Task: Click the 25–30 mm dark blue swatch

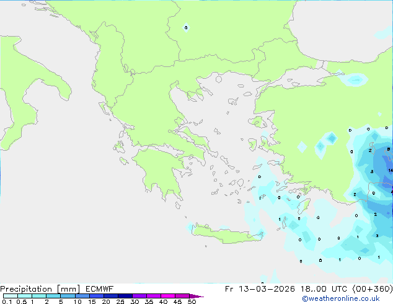Action: point(125,296)
